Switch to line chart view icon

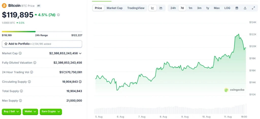click(153, 8)
